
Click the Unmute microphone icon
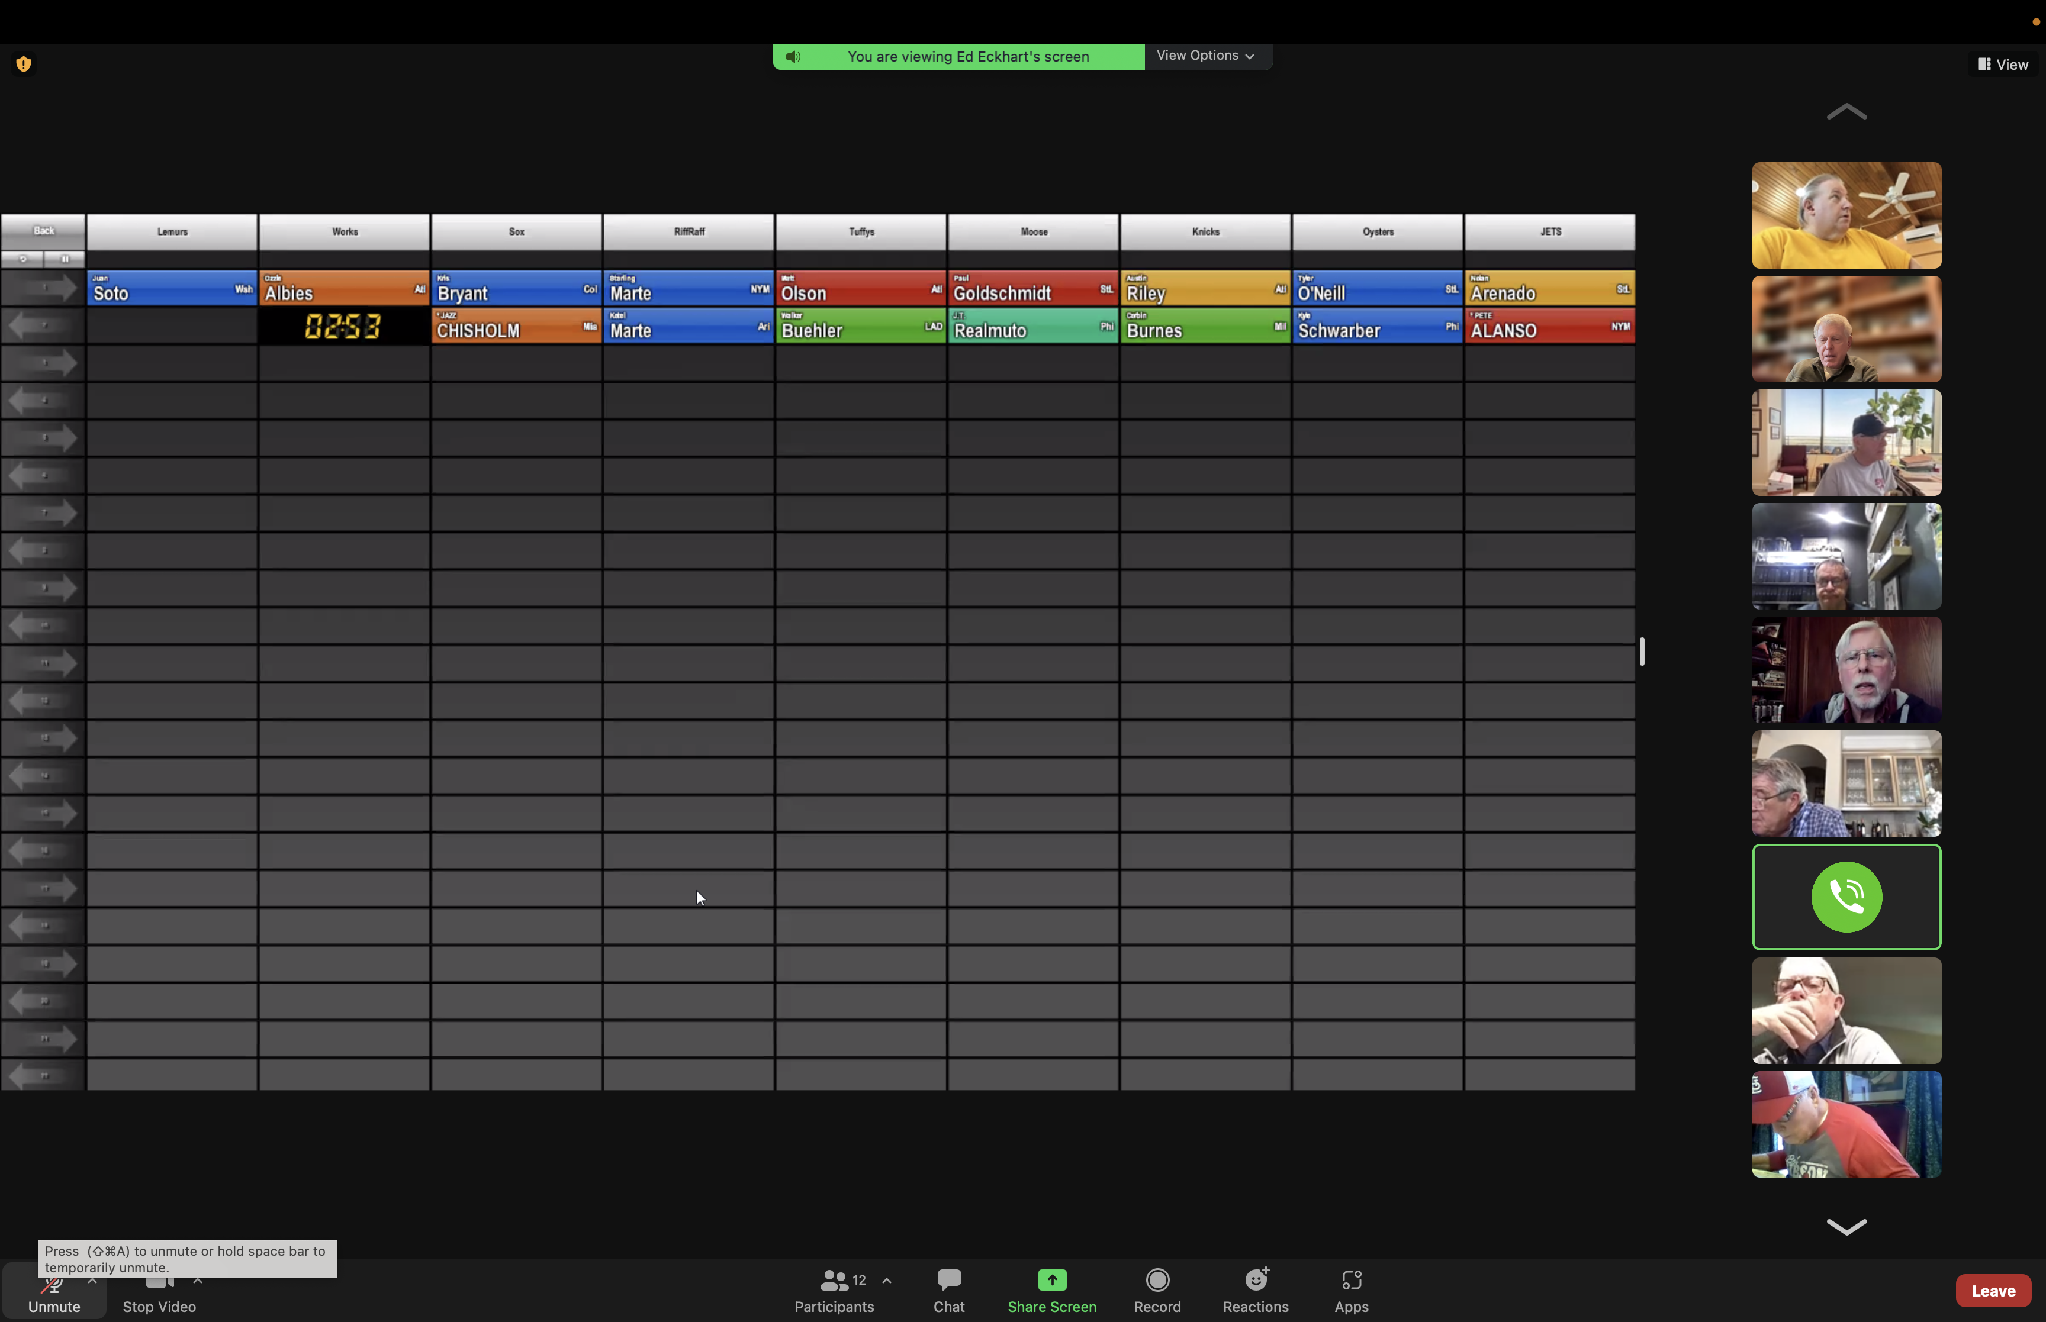[53, 1287]
